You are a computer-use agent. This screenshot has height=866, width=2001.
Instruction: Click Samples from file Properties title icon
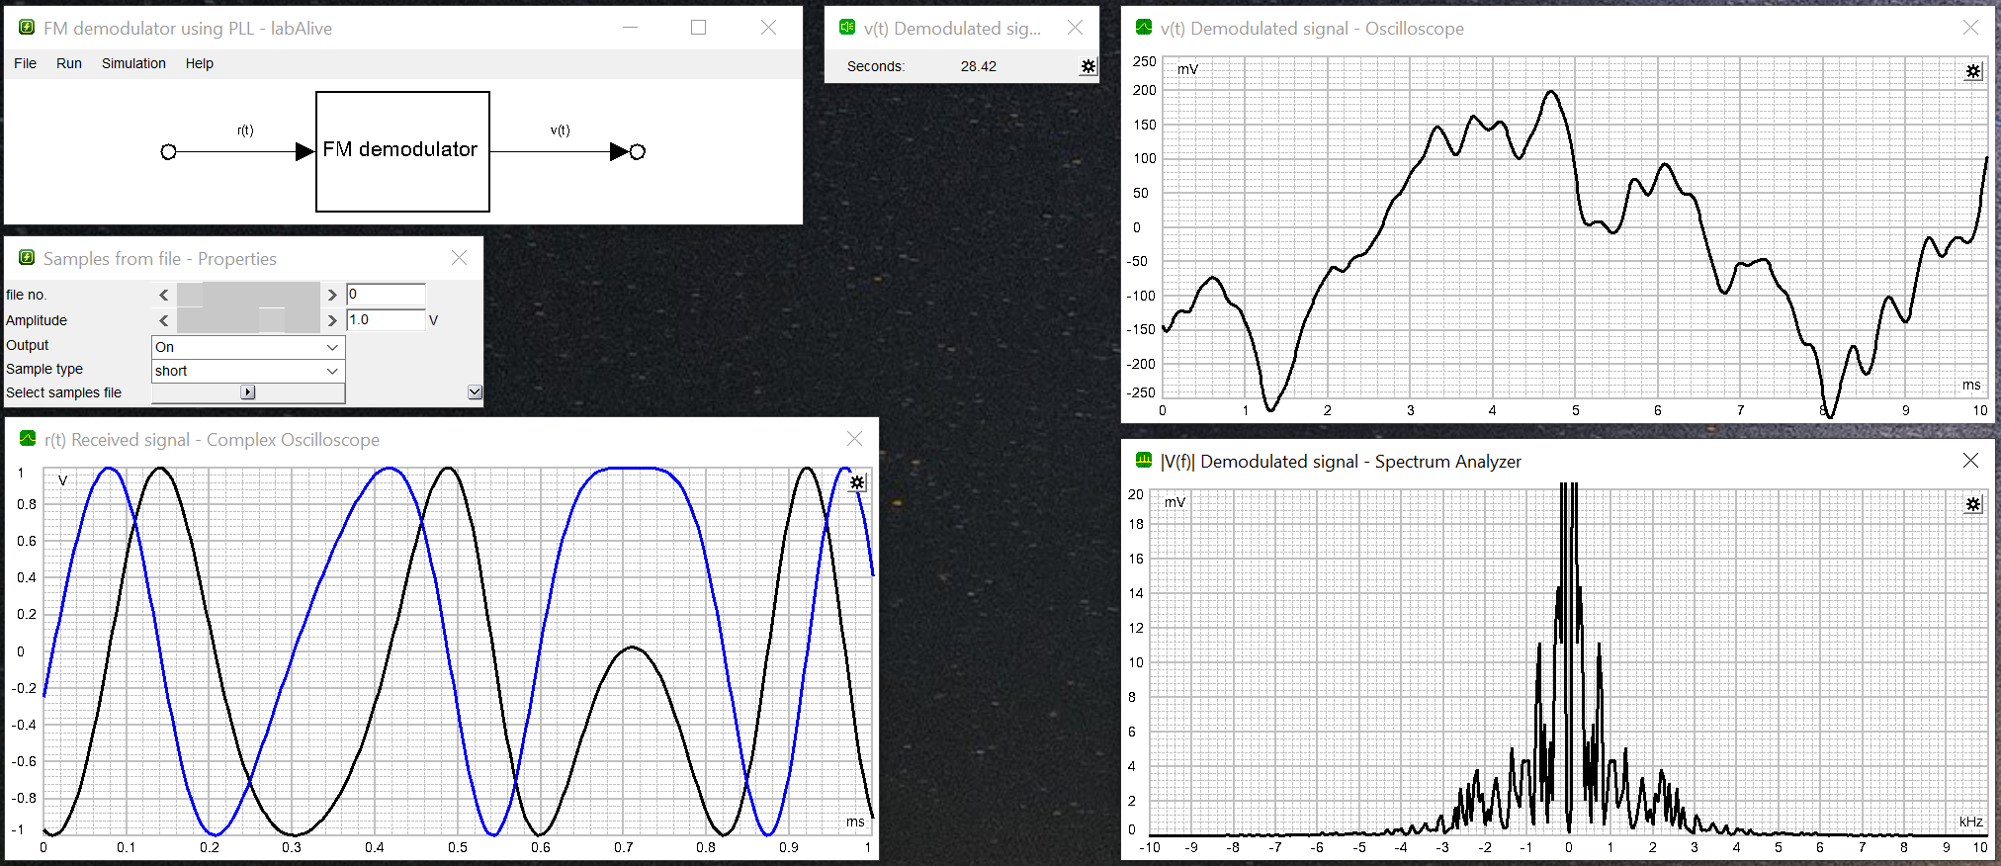tap(27, 258)
